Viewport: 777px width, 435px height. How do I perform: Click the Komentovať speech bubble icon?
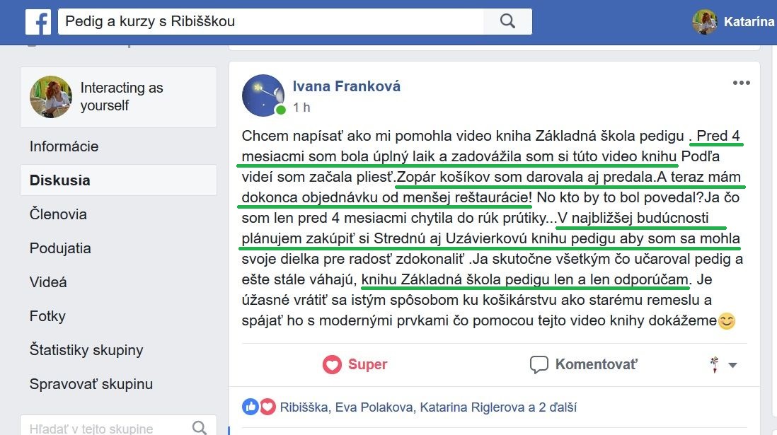(x=539, y=365)
